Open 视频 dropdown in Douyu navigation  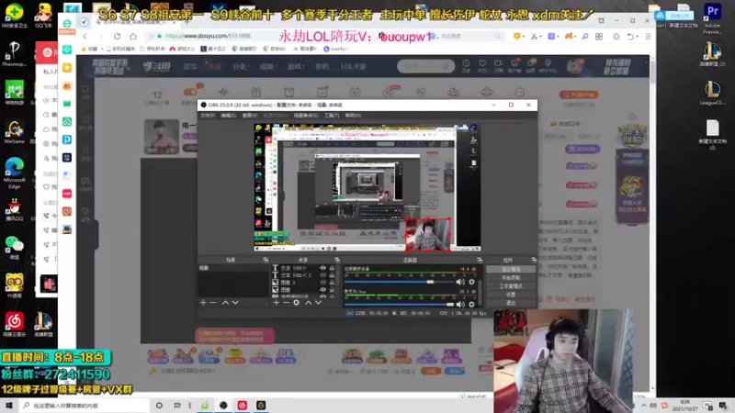[267, 67]
